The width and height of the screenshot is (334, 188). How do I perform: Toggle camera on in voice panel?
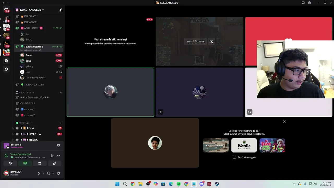coord(10,163)
